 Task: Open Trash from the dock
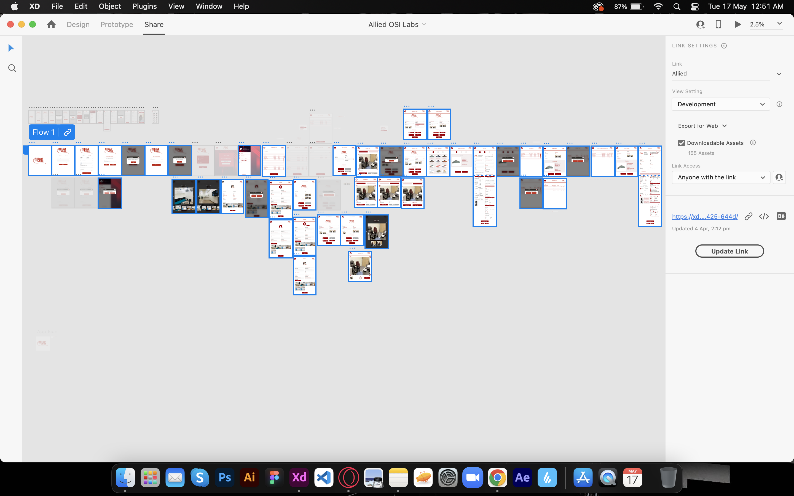(x=668, y=477)
